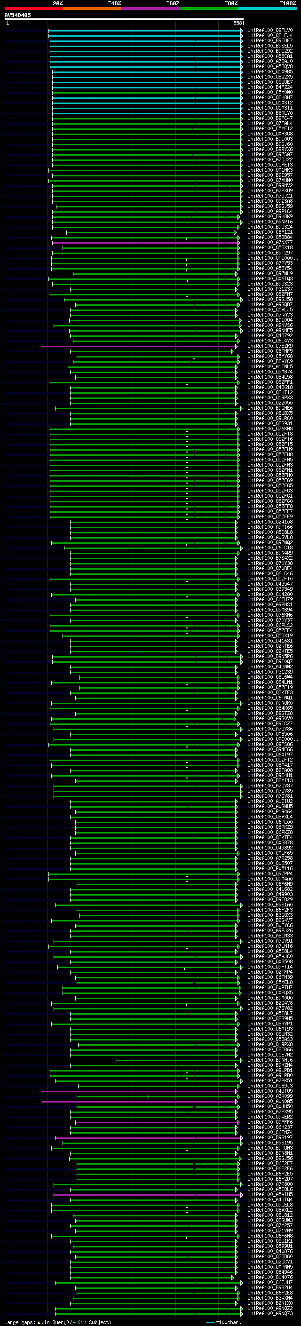The width and height of the screenshot is (301, 1326).
Task: Select the UniRef100_Q84K65 label
Action: tap(269, 708)
